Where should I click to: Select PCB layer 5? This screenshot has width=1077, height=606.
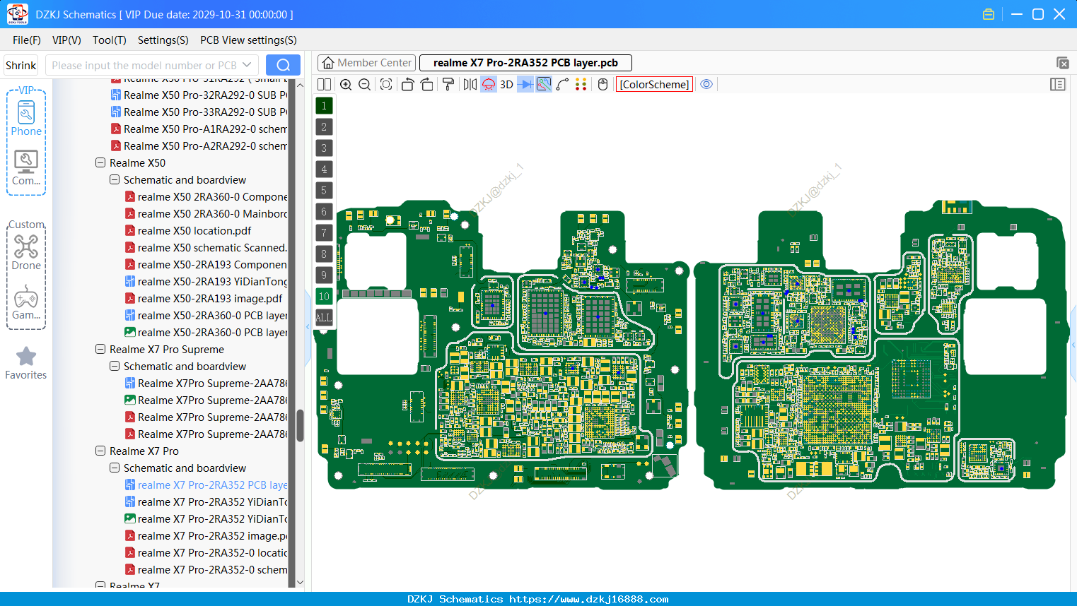pyautogui.click(x=324, y=190)
